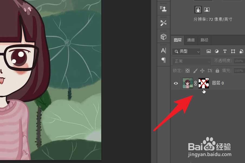Select portrait orientation icon
This screenshot has height=163, width=245.
198,9
